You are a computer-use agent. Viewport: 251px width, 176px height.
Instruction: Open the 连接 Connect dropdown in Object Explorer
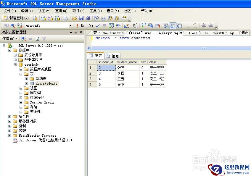click(10, 39)
